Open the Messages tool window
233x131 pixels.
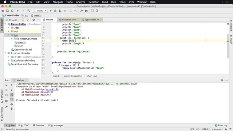(x=56, y=125)
